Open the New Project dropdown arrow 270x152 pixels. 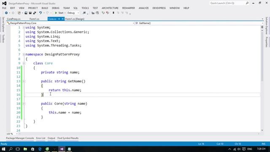22,13
